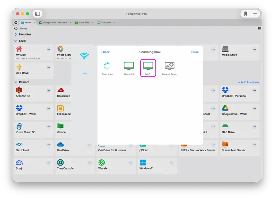Viewport: 274px width, 198px height.
Task: Stop the network scan spinner
Action: (x=107, y=67)
